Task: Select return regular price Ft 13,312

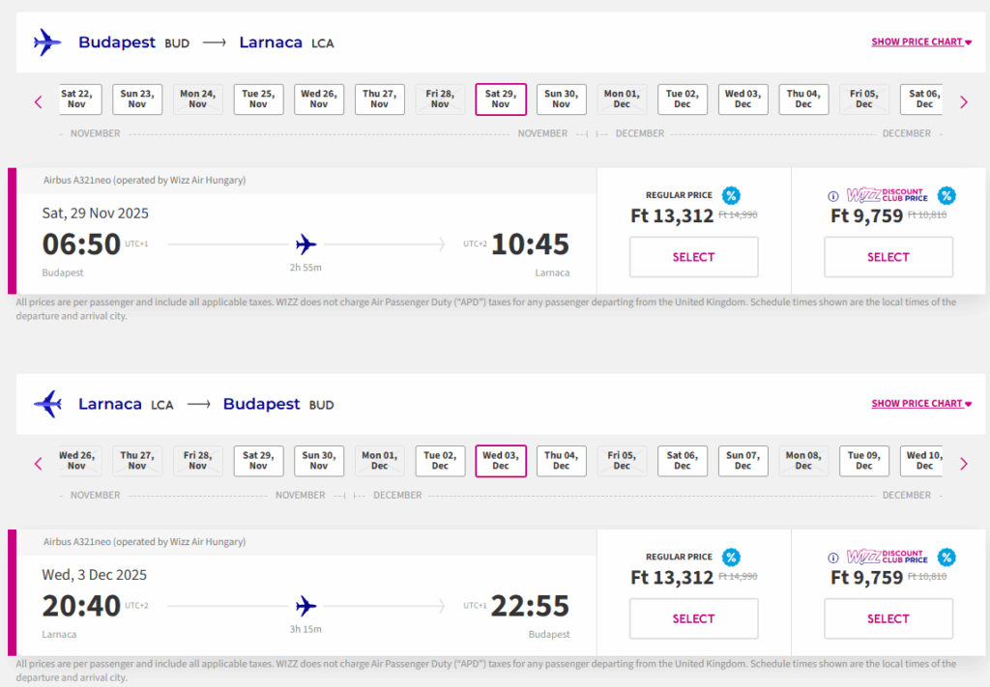Action: tap(693, 618)
